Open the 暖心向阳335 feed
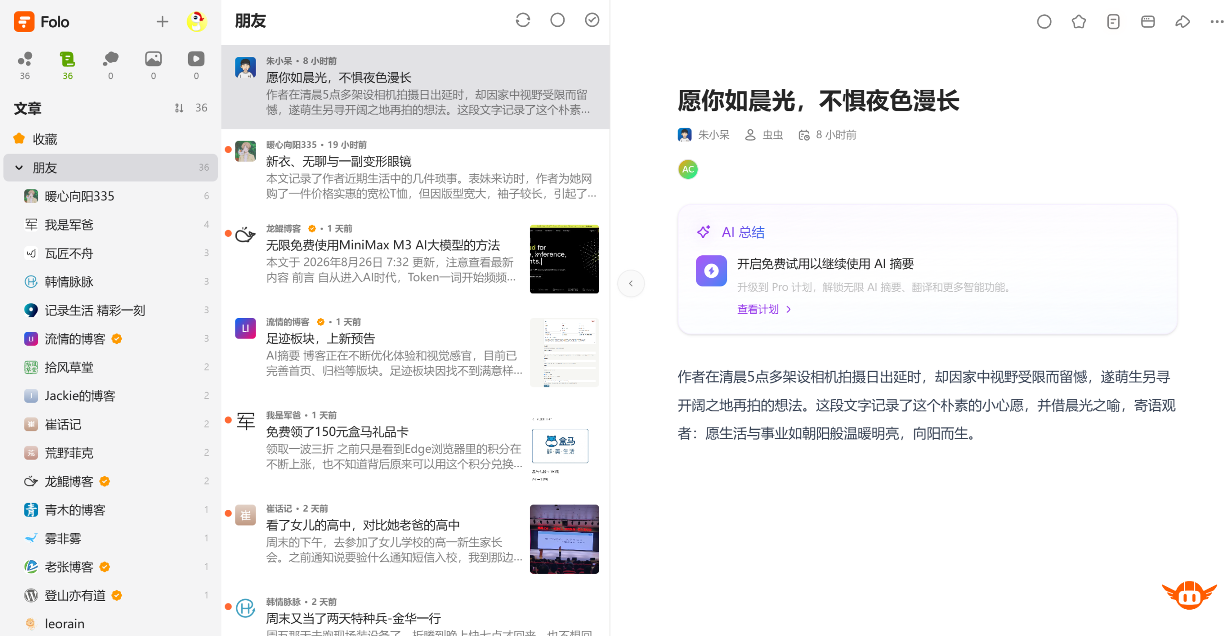The height and width of the screenshot is (636, 1225). pos(110,196)
